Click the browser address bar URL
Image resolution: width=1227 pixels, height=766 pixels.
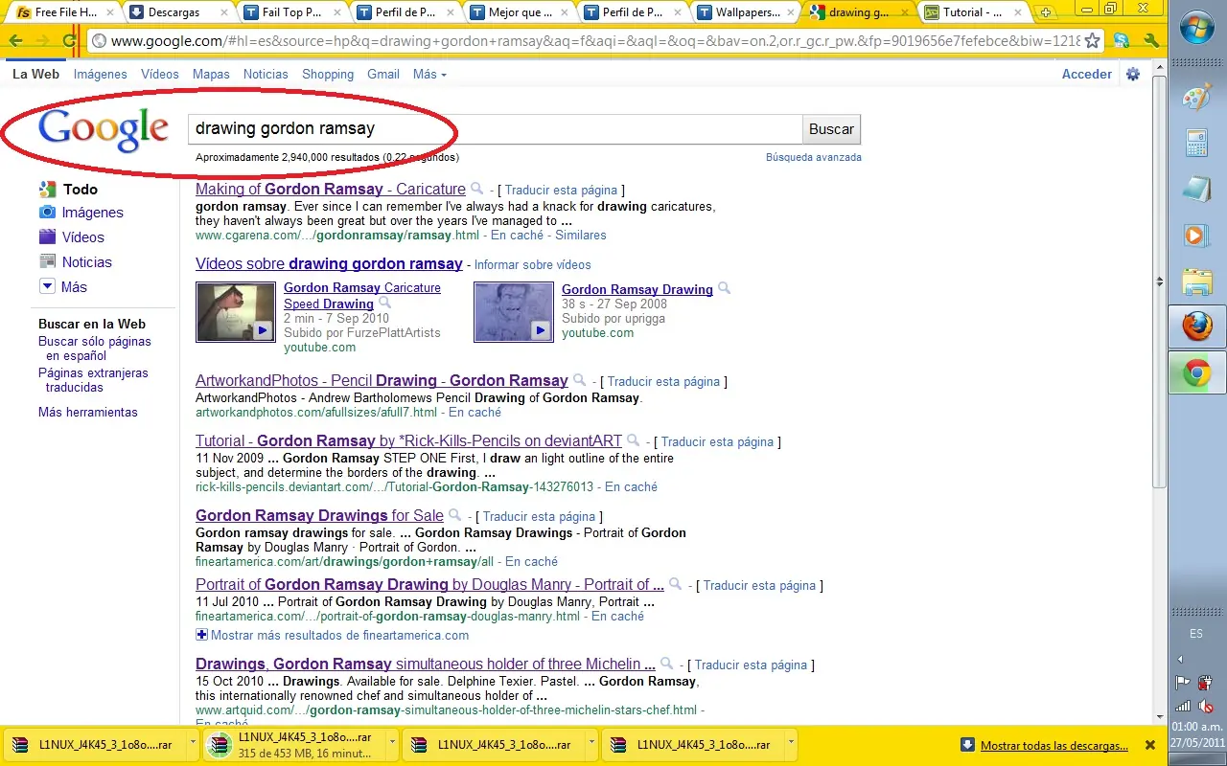tap(594, 41)
